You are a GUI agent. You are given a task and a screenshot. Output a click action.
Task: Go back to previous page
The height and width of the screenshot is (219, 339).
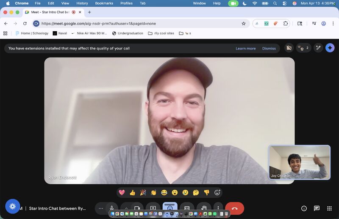6,24
